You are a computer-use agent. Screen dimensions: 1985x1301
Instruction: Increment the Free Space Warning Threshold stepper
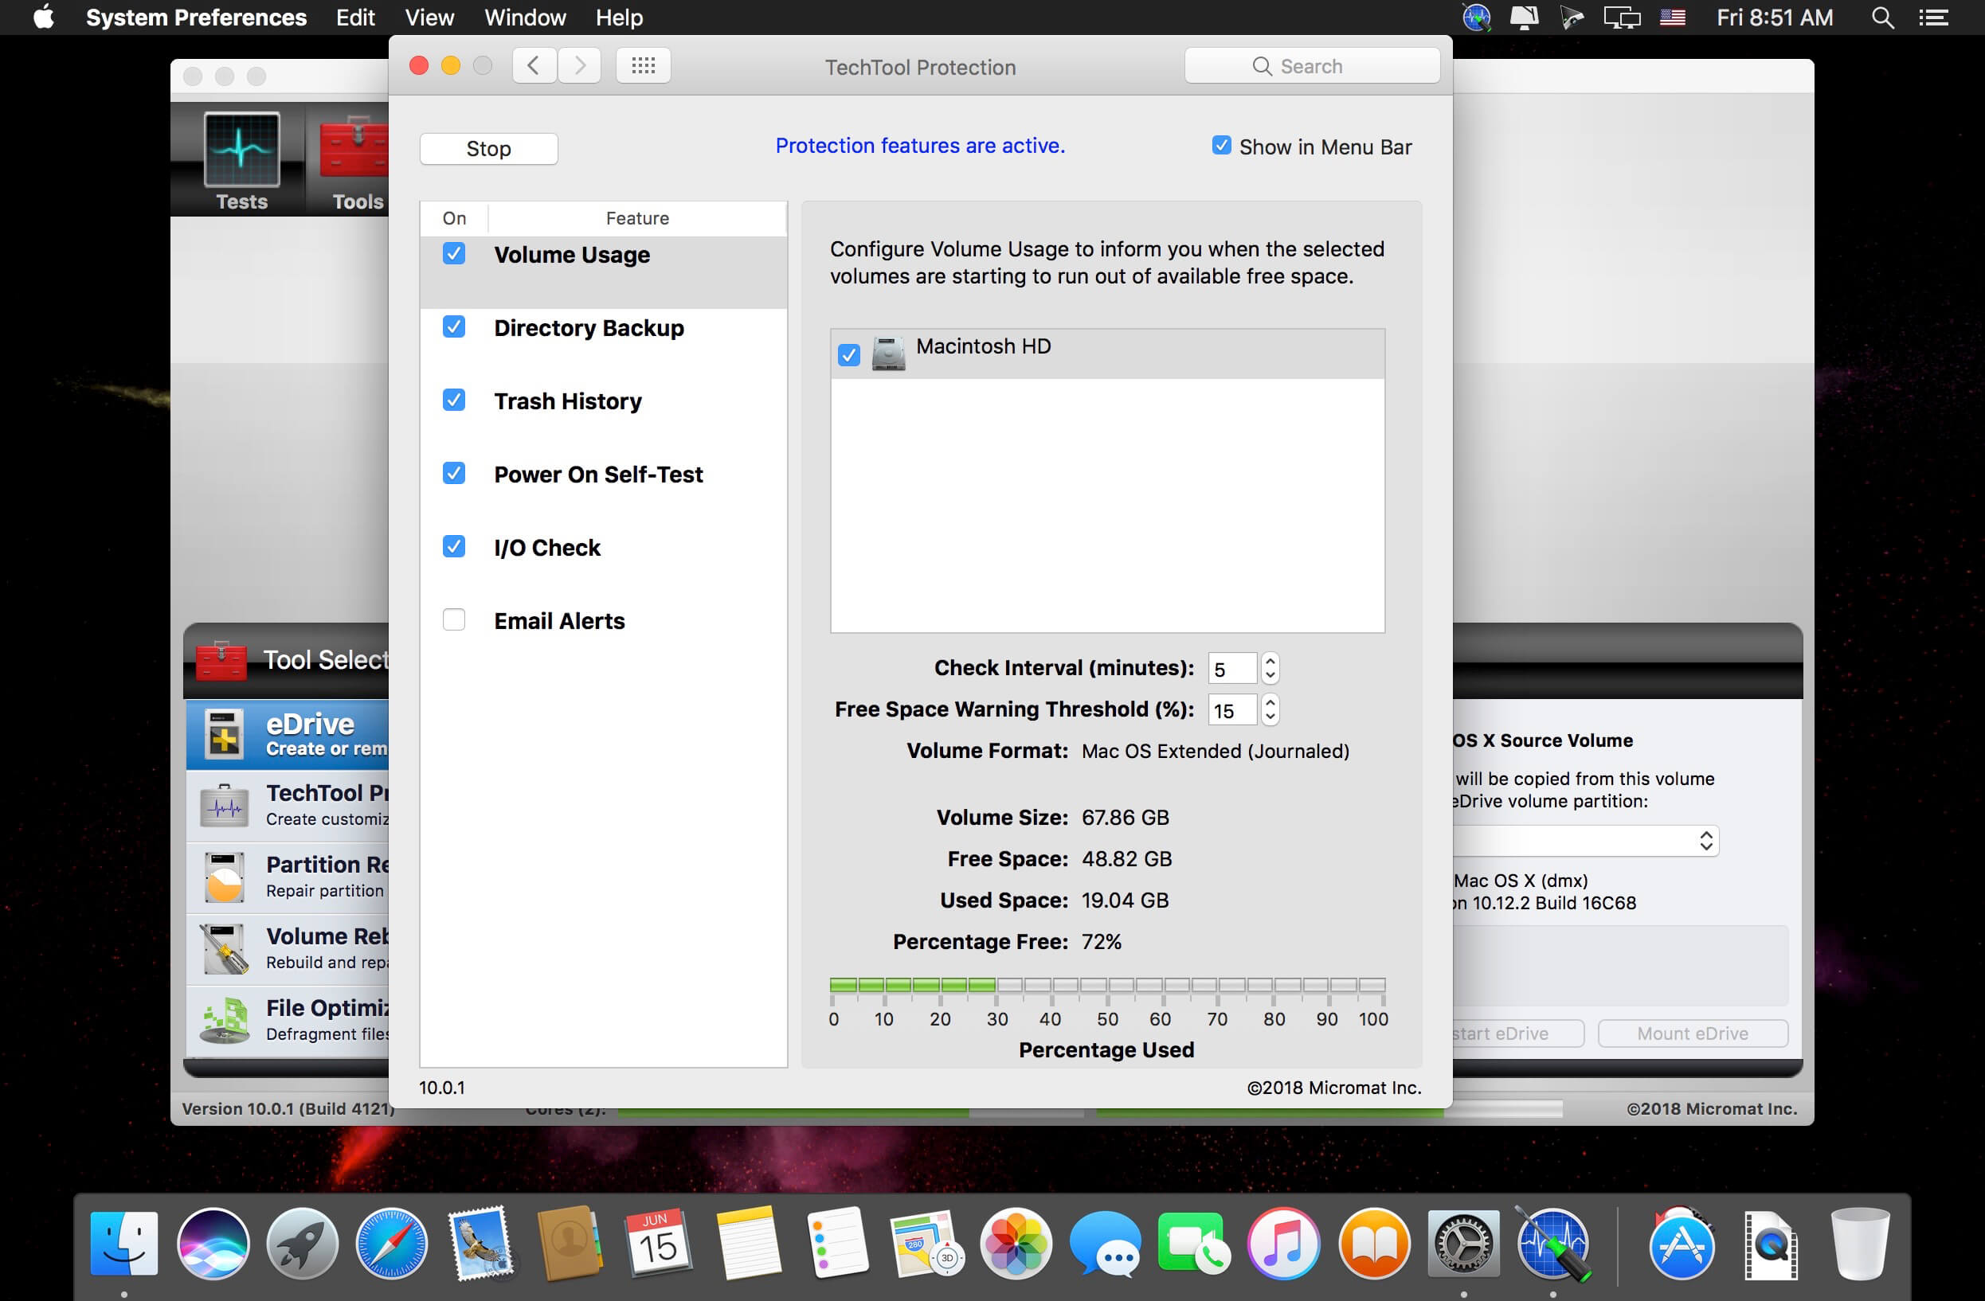1270,703
